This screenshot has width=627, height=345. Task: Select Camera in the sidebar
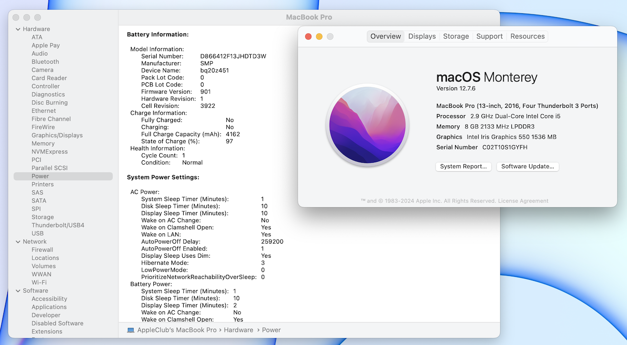click(43, 70)
